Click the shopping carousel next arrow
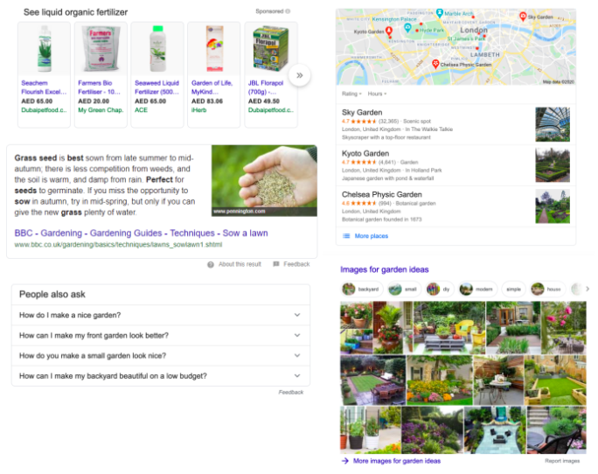The width and height of the screenshot is (598, 474). point(300,75)
